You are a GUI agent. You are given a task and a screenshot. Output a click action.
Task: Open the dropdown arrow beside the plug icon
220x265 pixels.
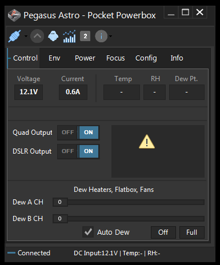(x=26, y=36)
